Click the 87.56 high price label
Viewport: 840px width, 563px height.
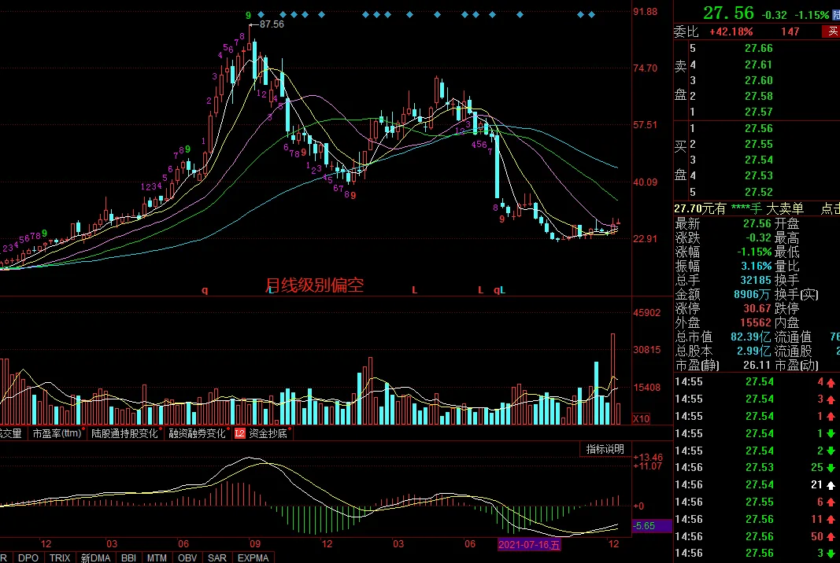coord(272,24)
